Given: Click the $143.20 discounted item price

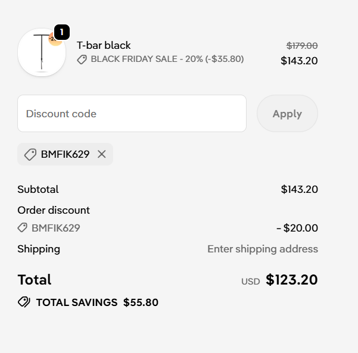Looking at the screenshot, I should pyautogui.click(x=299, y=61).
